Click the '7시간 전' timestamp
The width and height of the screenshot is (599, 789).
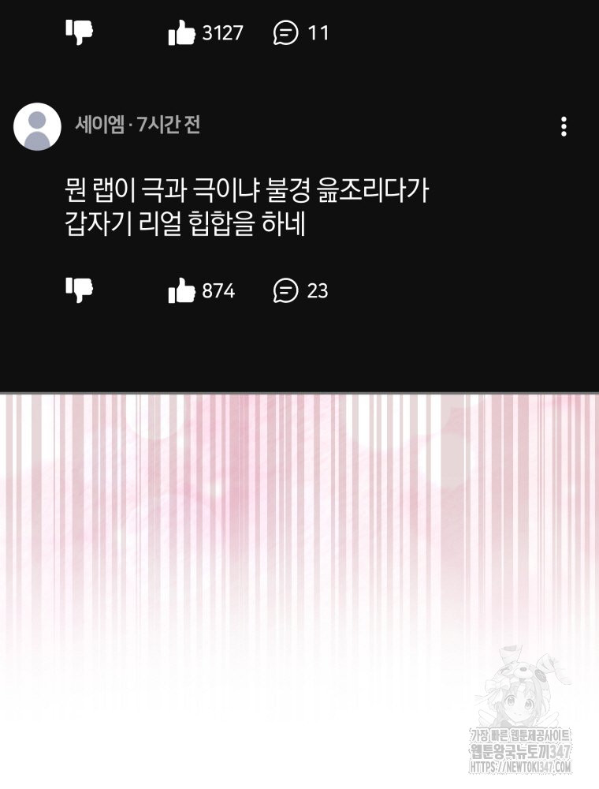[169, 125]
